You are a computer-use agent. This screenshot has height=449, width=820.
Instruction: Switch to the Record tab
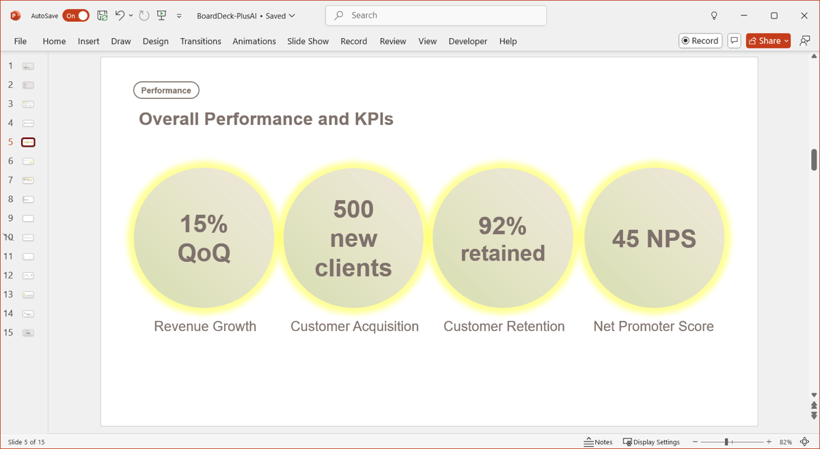click(x=354, y=41)
